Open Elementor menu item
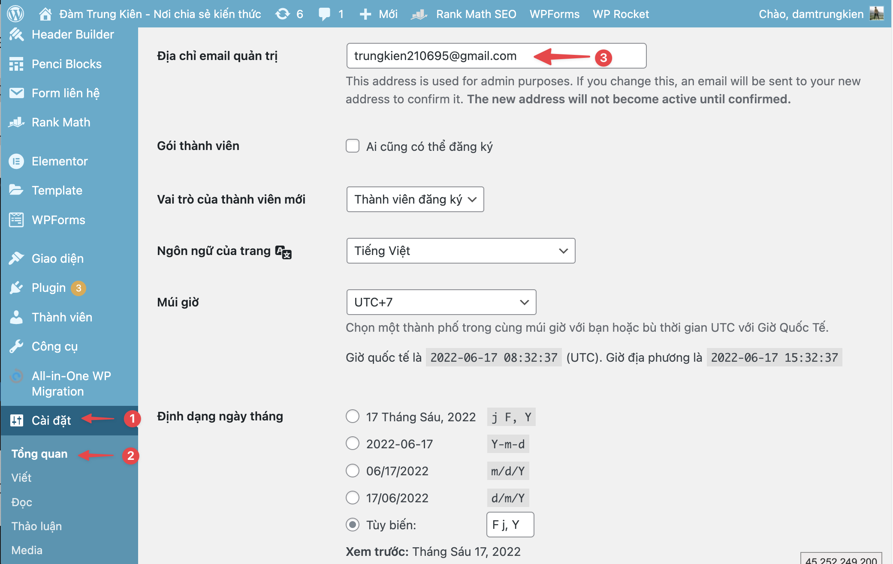The width and height of the screenshot is (893, 564). pos(60,161)
